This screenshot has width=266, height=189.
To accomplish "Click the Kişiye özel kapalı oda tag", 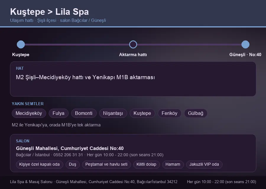I will (x=40, y=164).
